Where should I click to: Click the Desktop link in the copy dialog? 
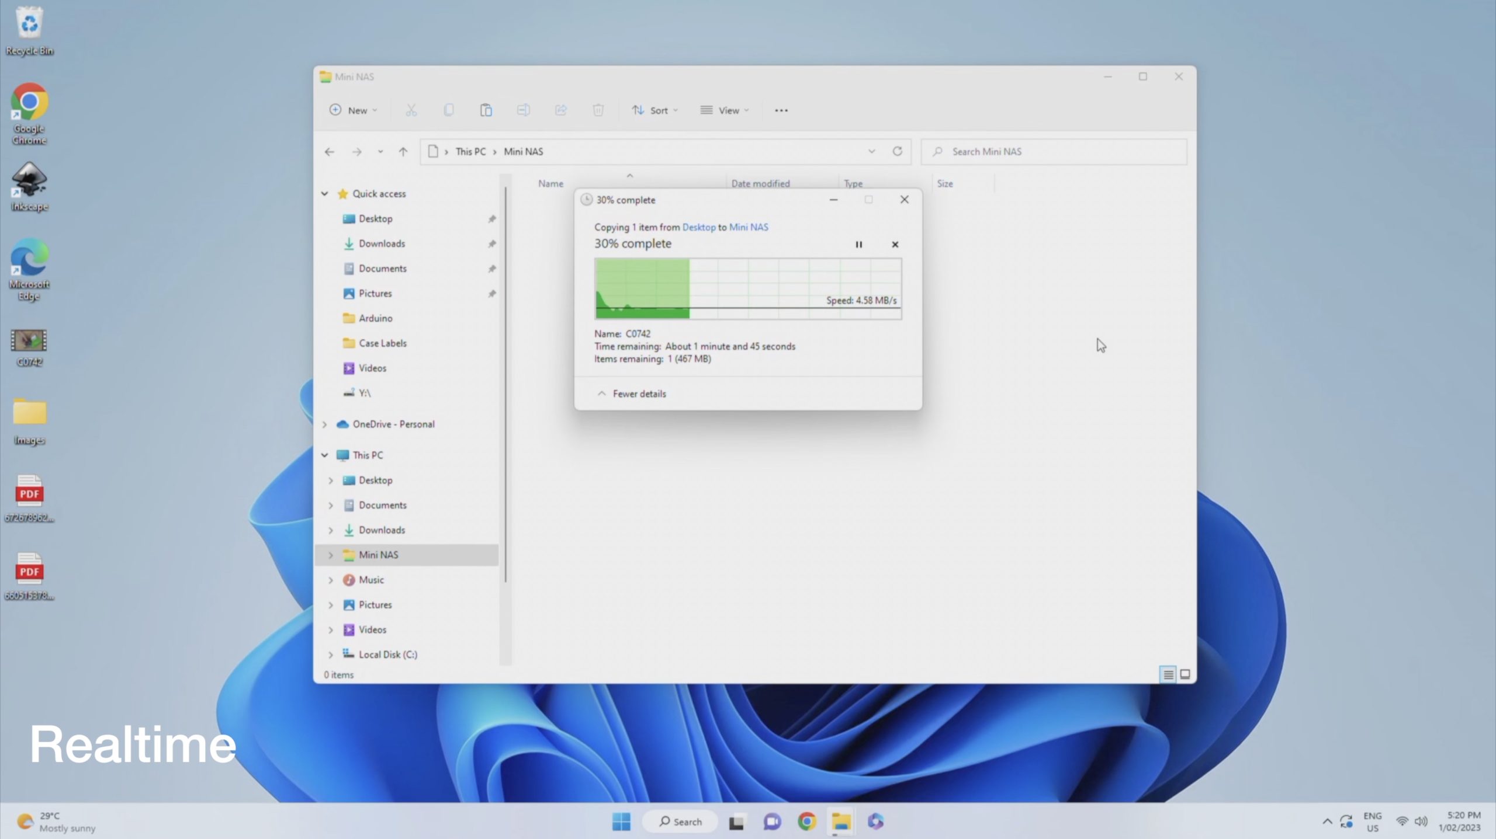699,227
